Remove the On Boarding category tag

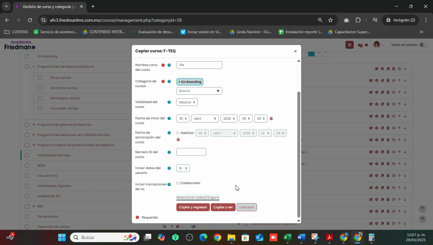(179, 82)
